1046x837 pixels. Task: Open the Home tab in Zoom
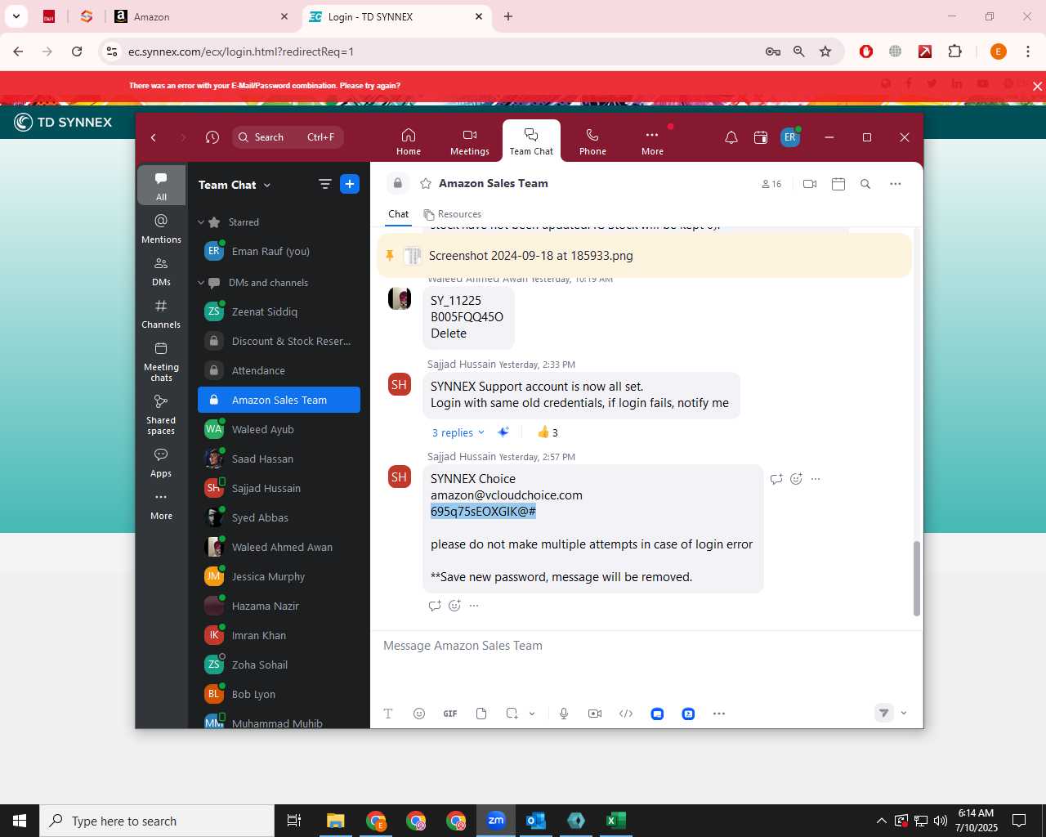point(408,141)
